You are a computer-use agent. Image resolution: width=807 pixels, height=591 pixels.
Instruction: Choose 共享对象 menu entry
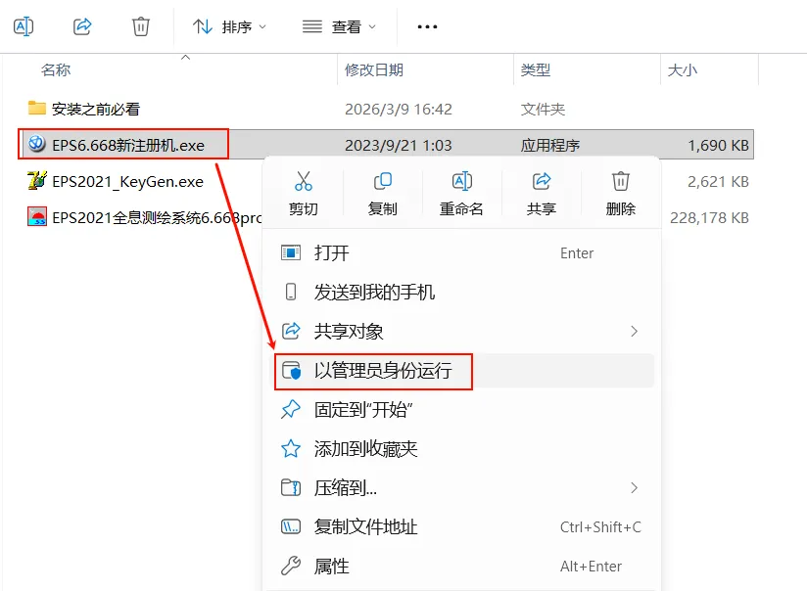pyautogui.click(x=463, y=332)
